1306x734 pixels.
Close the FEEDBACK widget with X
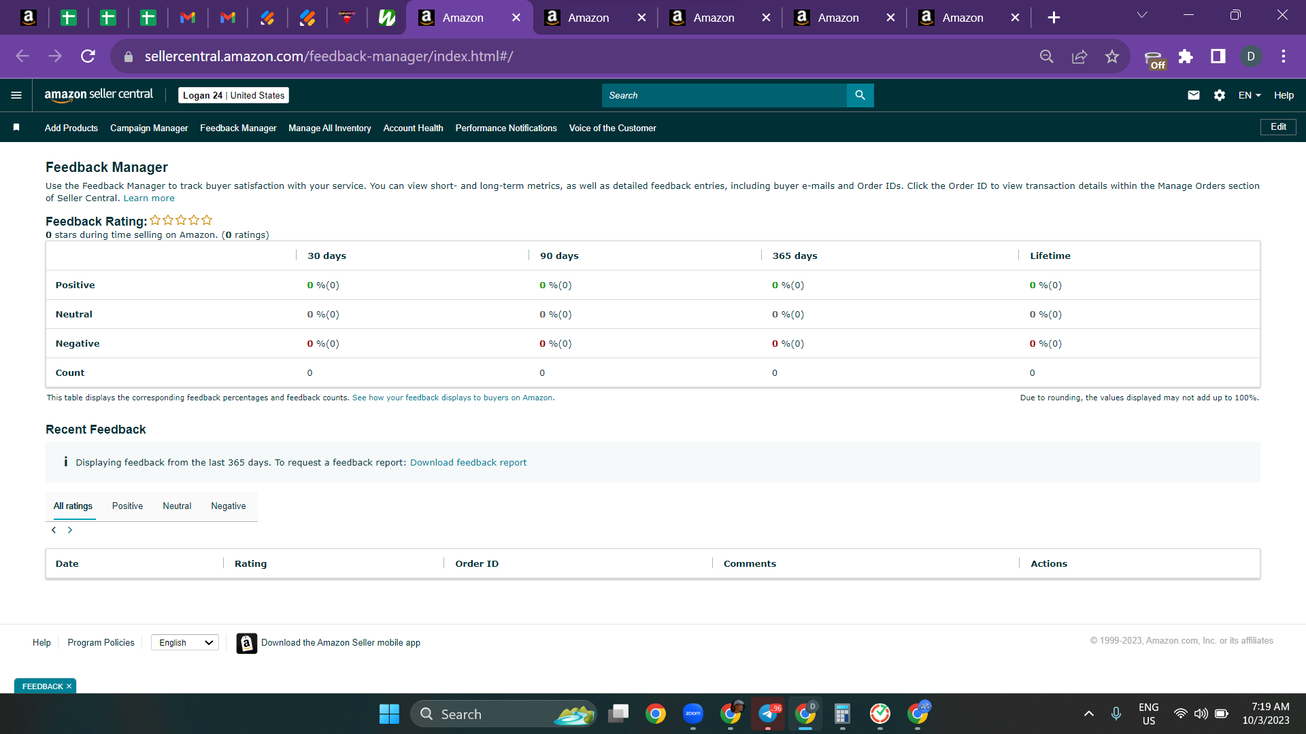click(69, 686)
